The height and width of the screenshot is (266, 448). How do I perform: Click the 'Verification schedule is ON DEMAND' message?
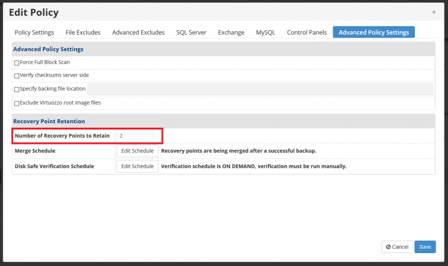(x=254, y=166)
